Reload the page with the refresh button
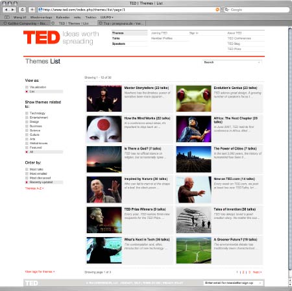Screen dimensions: 292x291 click(x=22, y=10)
